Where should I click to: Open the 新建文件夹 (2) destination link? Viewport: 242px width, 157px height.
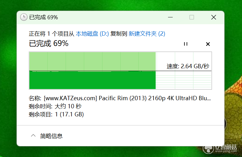pos(147,34)
